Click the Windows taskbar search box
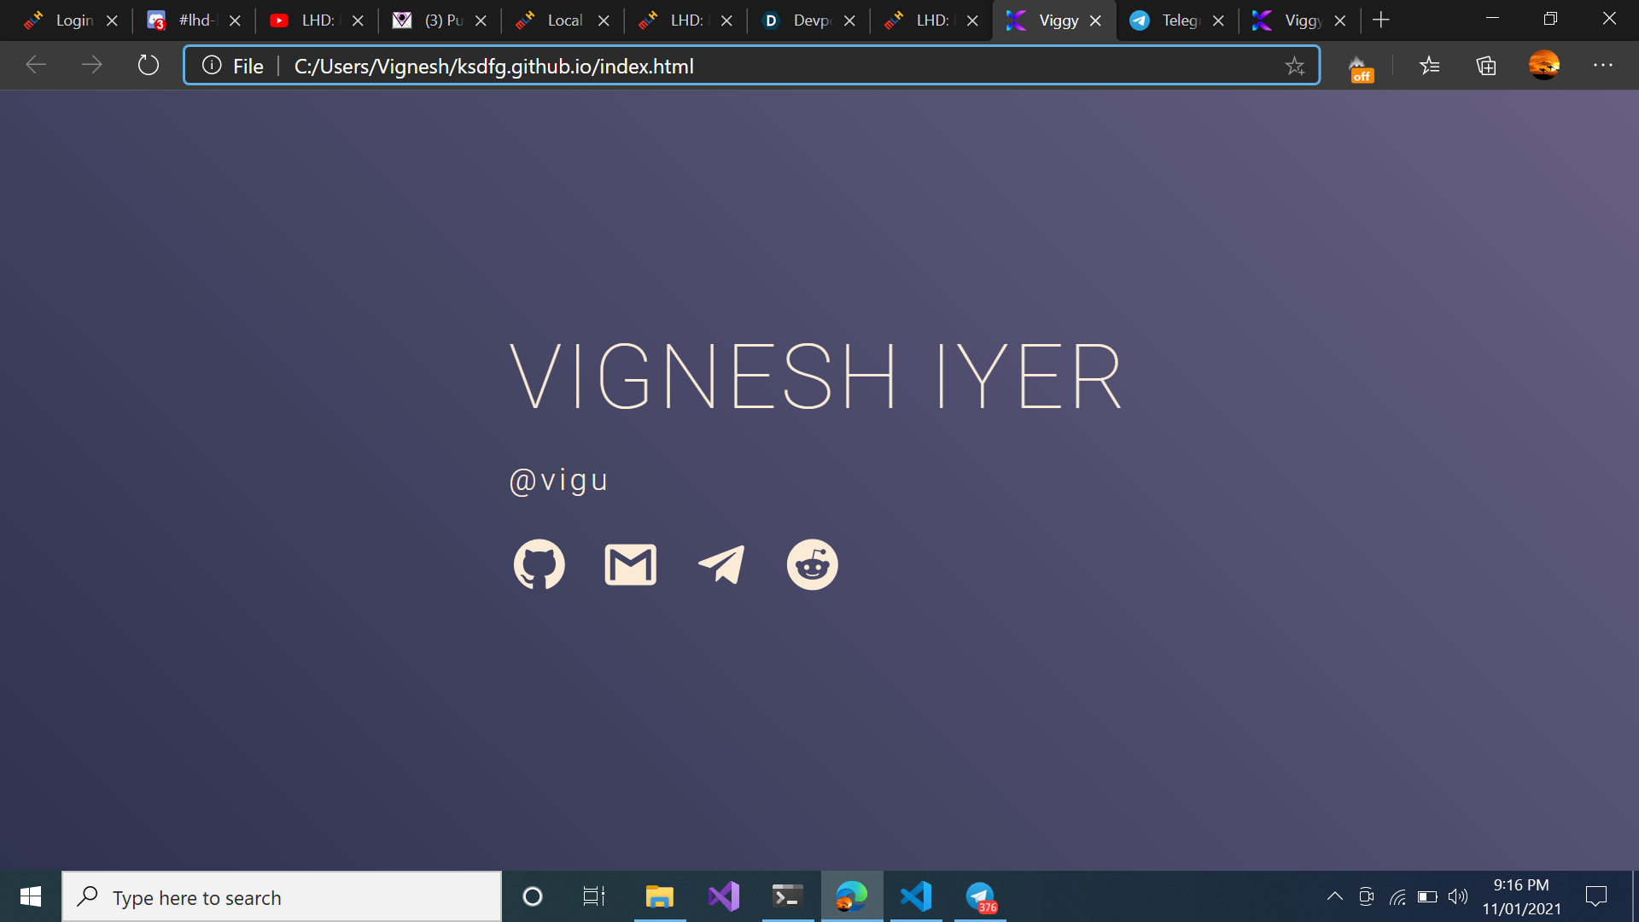This screenshot has width=1639, height=922. click(282, 897)
